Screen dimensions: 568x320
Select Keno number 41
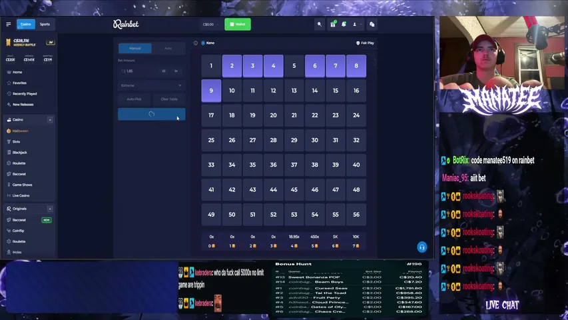tap(211, 190)
